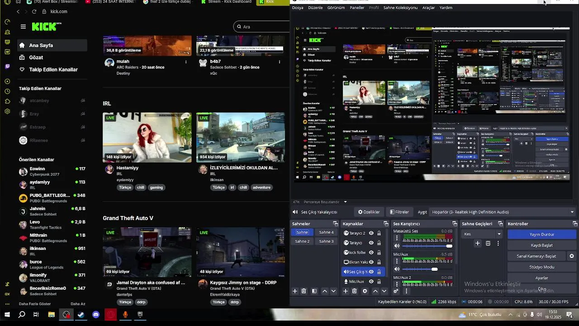Image resolution: width=579 pixels, height=326 pixels.
Task: Undock the Kaynaklar panel
Action: coord(386,224)
